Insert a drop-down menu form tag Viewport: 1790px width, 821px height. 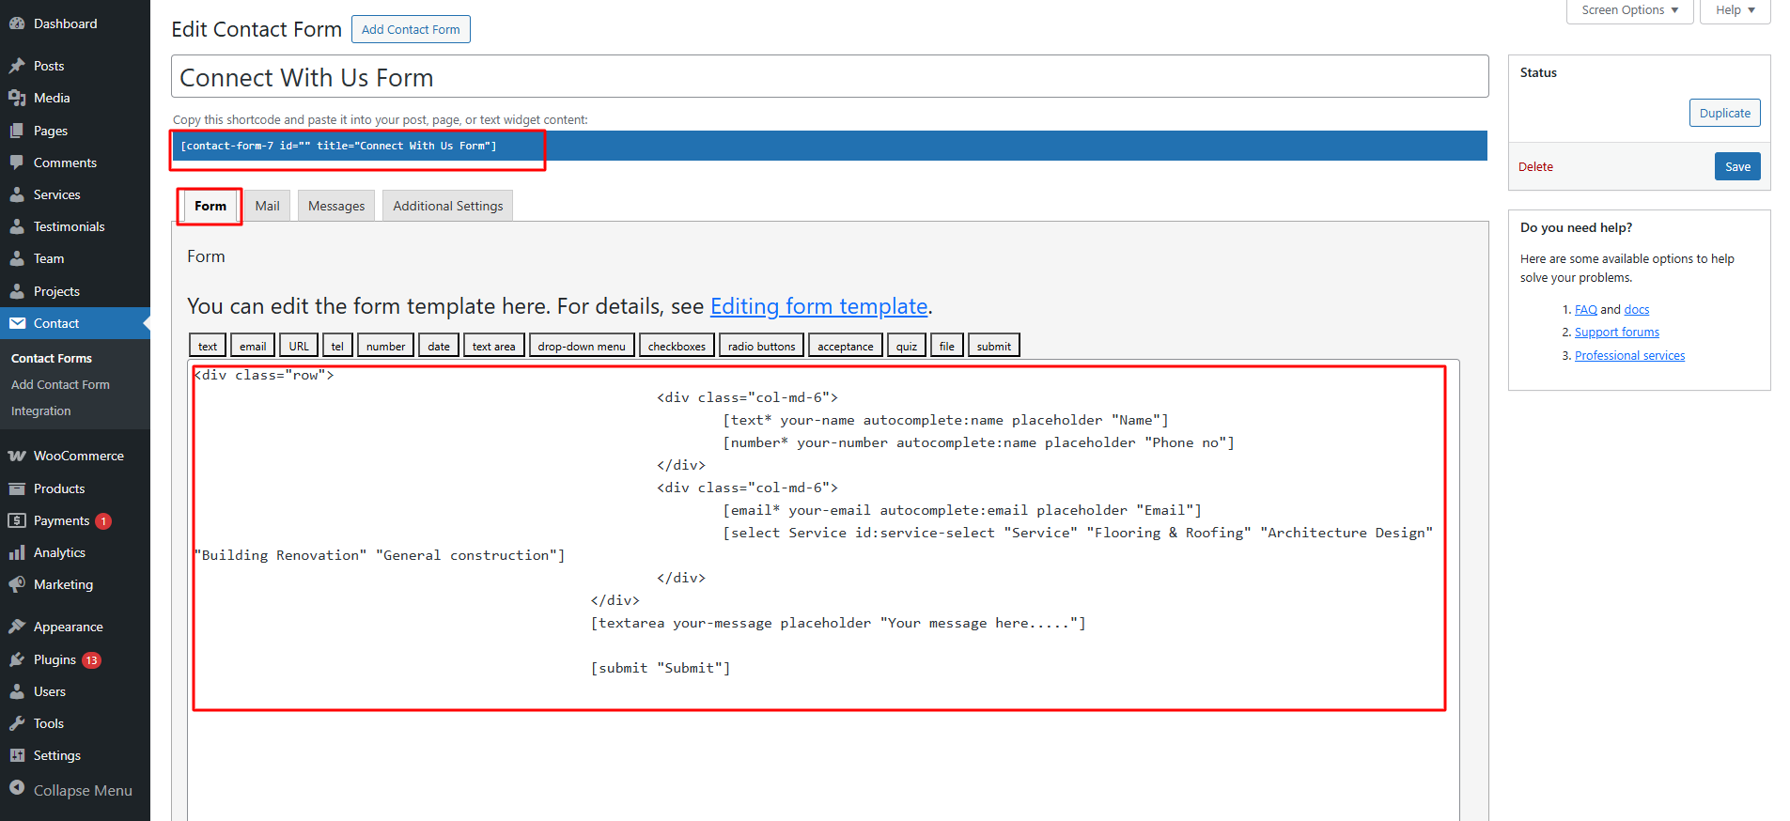click(582, 346)
